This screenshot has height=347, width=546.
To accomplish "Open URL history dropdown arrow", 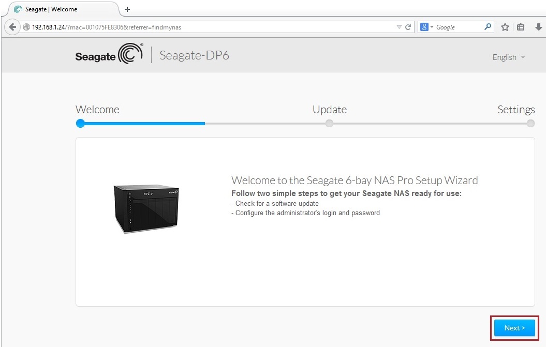I will coord(399,27).
